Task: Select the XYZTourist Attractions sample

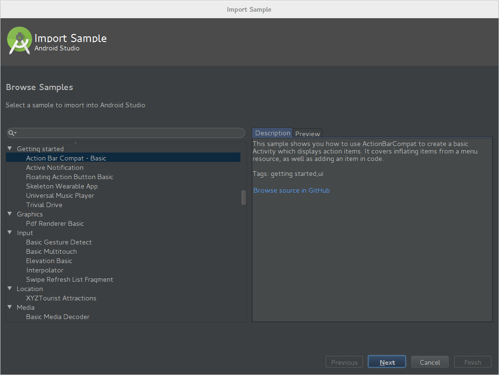Action: pos(61,298)
